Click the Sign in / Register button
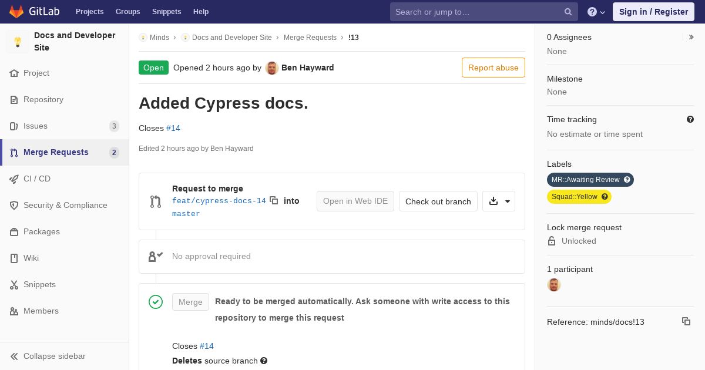Screen dimensions: 705x370 (653, 12)
